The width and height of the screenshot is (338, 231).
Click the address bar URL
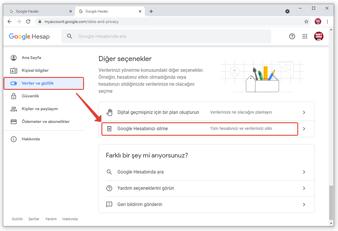tap(81, 22)
